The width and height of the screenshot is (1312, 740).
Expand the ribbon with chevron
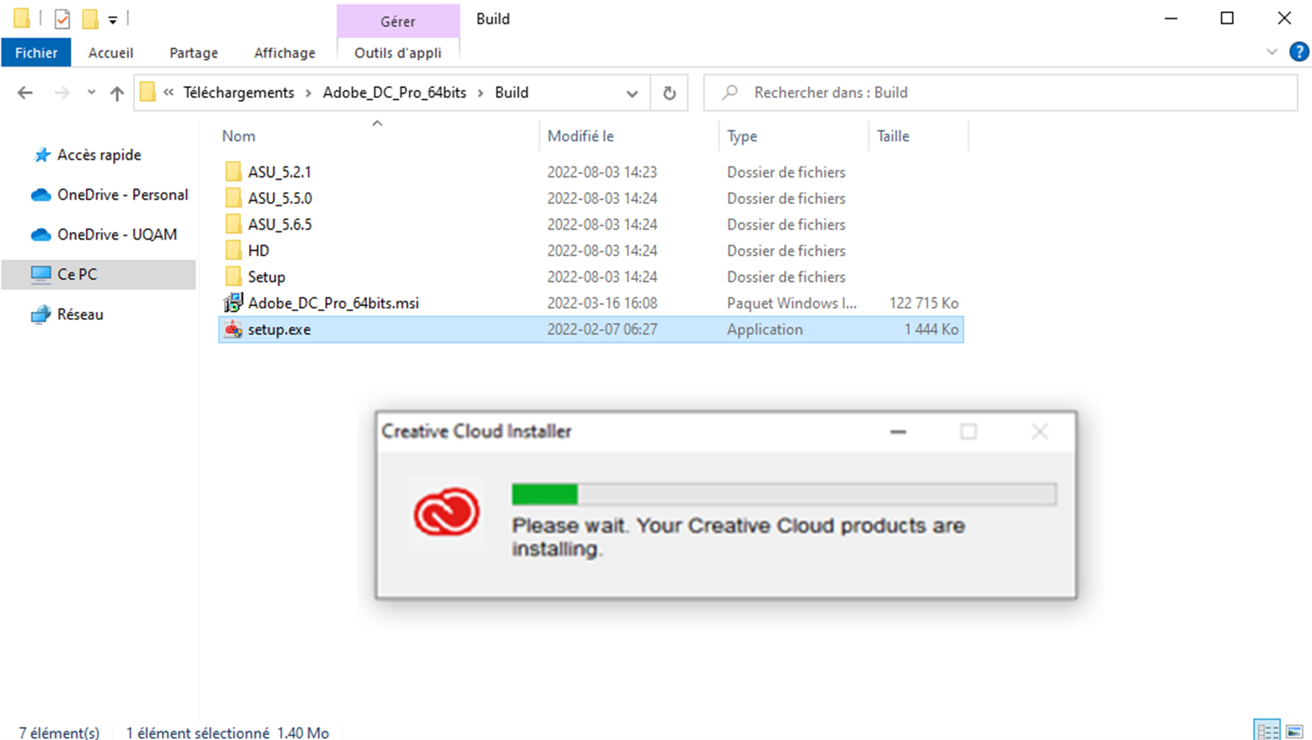(1271, 52)
